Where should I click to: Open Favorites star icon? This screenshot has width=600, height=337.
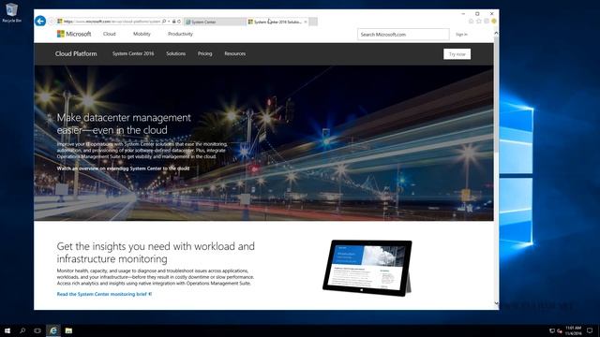[x=479, y=22]
